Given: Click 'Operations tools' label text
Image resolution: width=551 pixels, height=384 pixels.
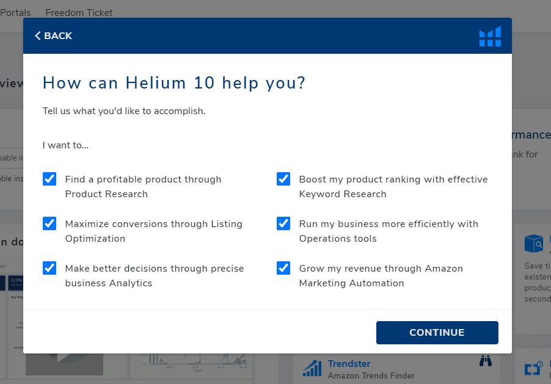Looking at the screenshot, I should pyautogui.click(x=338, y=239).
